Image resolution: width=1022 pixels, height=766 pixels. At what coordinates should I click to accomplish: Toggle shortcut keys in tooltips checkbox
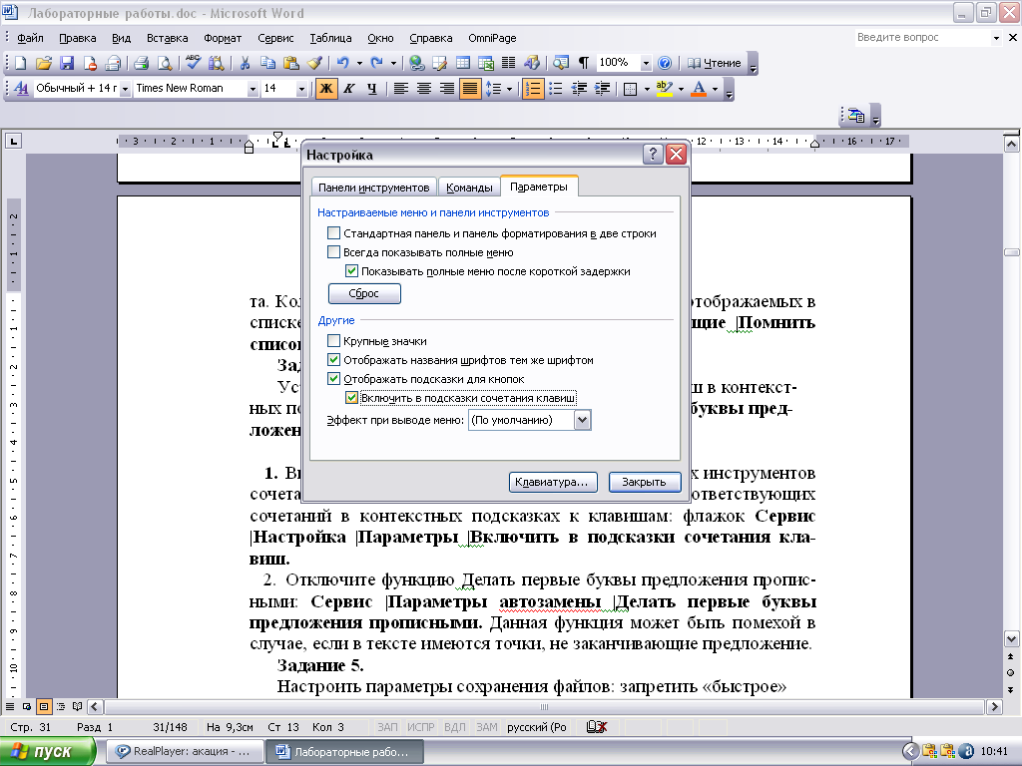pos(352,397)
